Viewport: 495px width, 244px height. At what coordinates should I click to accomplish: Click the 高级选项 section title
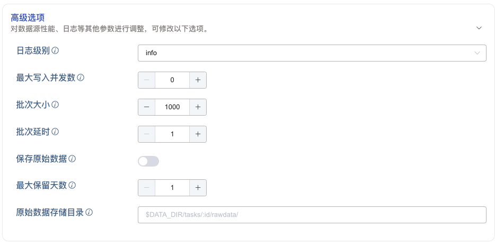(28, 18)
